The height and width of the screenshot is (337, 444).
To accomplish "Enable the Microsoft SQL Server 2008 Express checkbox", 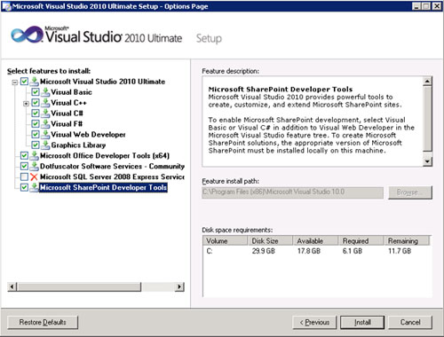I will pyautogui.click(x=24, y=176).
